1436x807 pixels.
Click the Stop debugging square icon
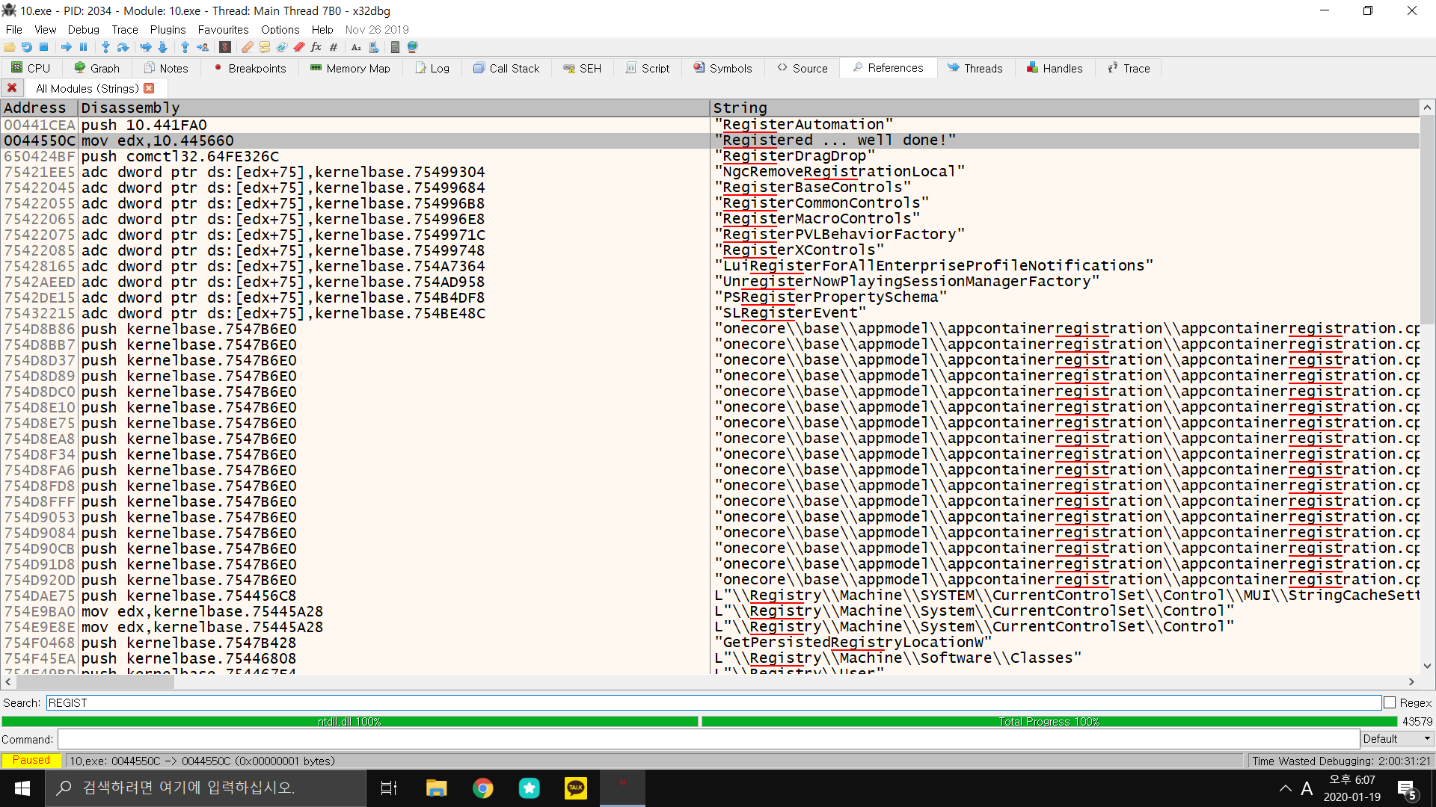click(44, 47)
